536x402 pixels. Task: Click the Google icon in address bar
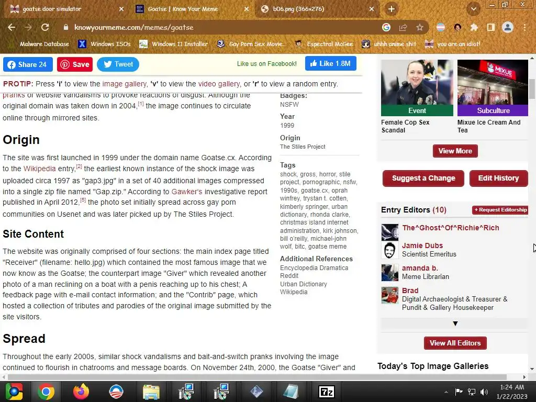click(x=386, y=27)
